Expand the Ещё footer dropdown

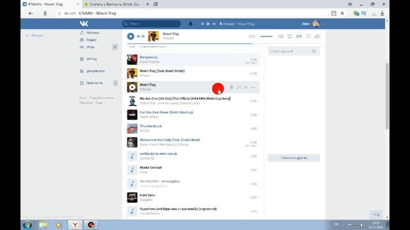tap(100, 103)
